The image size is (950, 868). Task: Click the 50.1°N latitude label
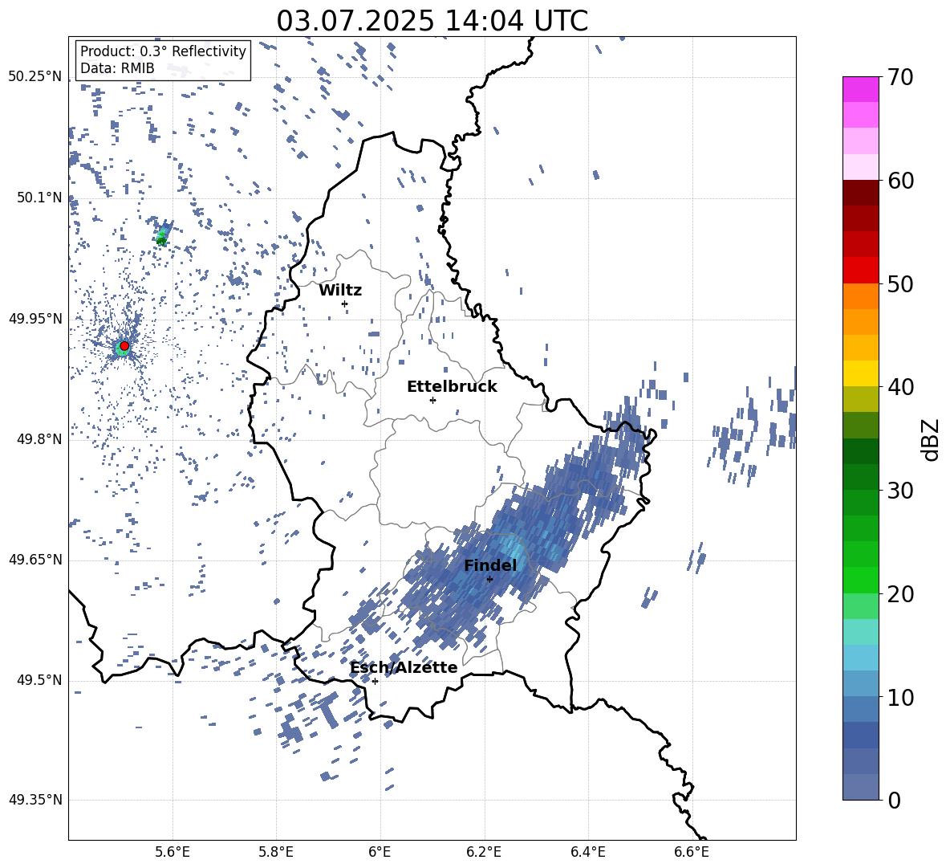click(x=40, y=198)
